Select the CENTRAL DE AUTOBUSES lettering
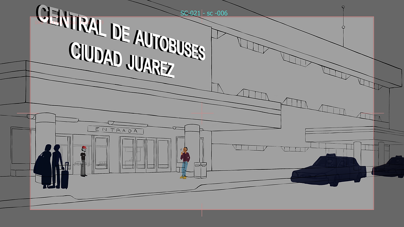The width and height of the screenshot is (404, 227). (x=120, y=32)
